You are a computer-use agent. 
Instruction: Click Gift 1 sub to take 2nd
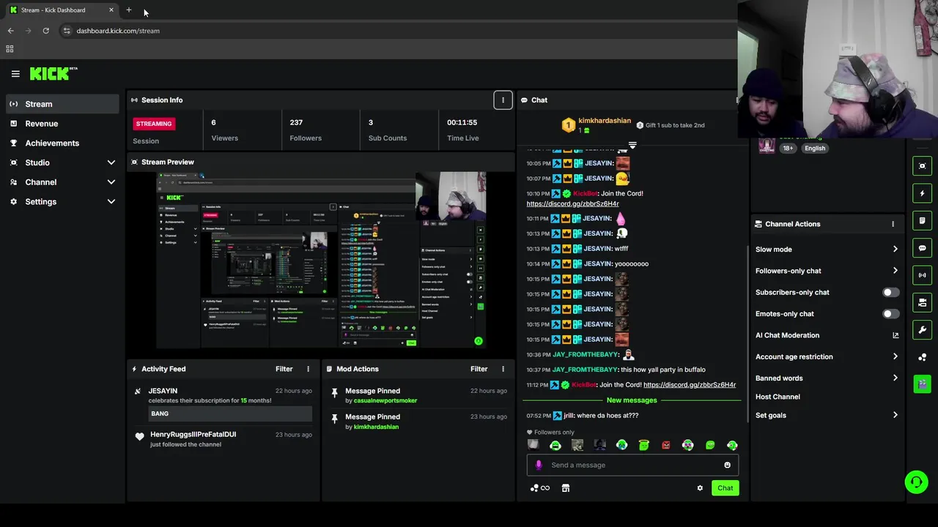[671, 125]
